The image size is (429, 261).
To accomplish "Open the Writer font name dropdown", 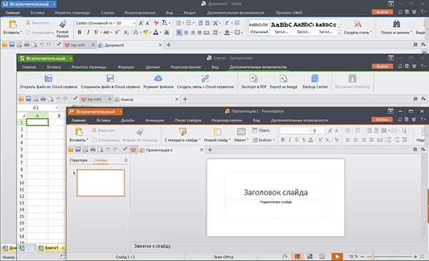I will (x=114, y=24).
